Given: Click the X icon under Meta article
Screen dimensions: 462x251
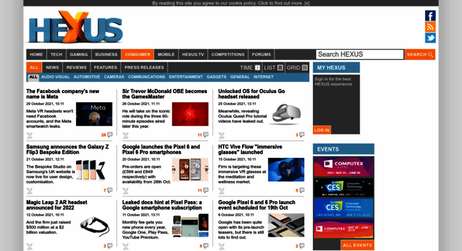Looking at the screenshot, I should [30, 135].
